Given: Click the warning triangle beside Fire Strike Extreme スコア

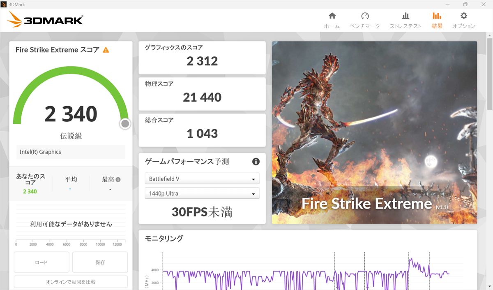Looking at the screenshot, I should point(106,50).
